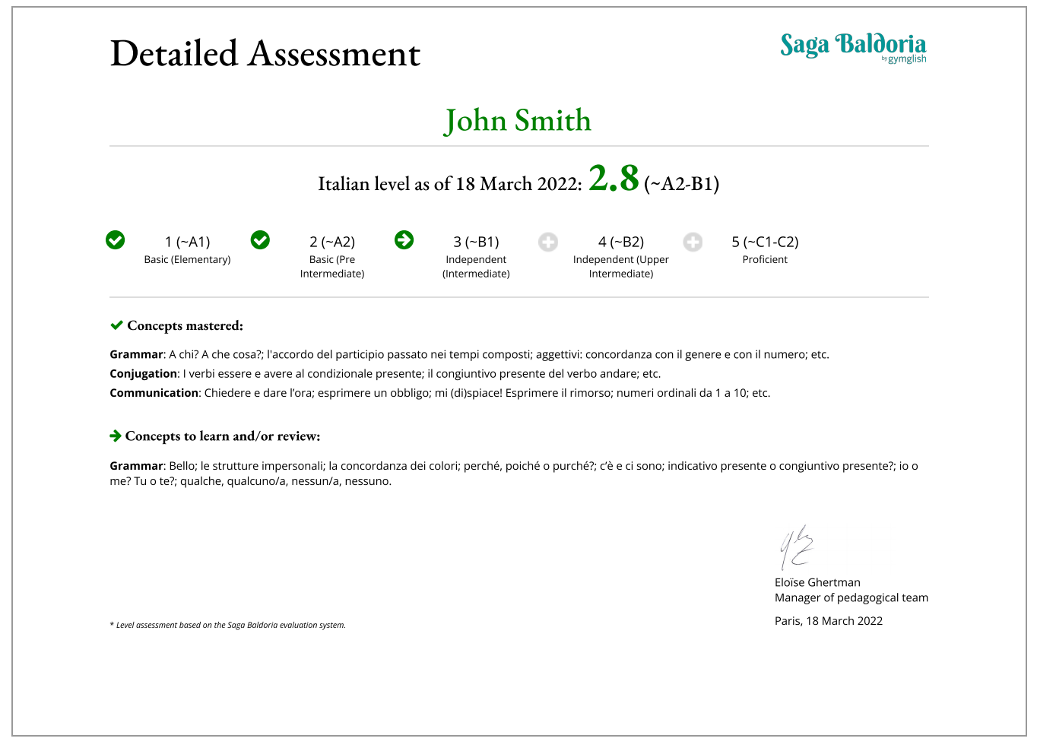Viewport: 1037px width, 751px height.
Task: Click the checkmark next to Concepts mastered
Action: click(116, 325)
